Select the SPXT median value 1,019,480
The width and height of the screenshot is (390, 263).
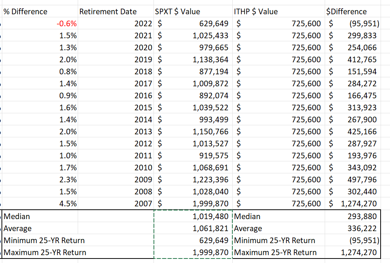tap(193, 216)
